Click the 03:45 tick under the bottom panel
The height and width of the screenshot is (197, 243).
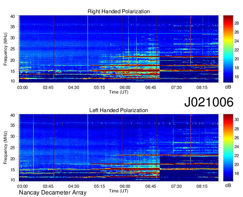(x=48, y=186)
